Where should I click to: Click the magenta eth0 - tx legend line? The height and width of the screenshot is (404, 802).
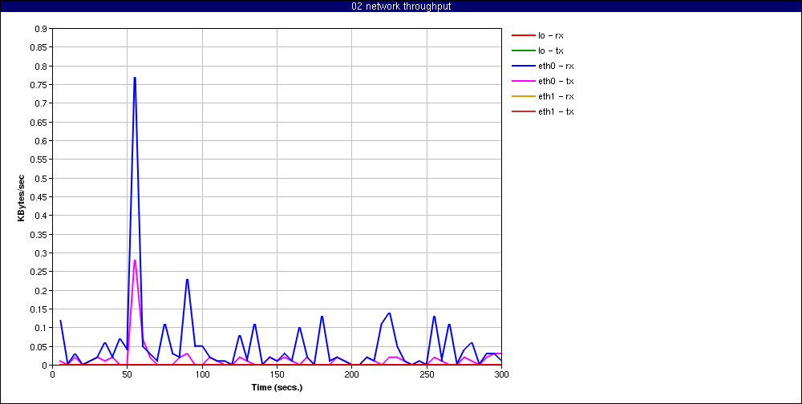coord(522,81)
